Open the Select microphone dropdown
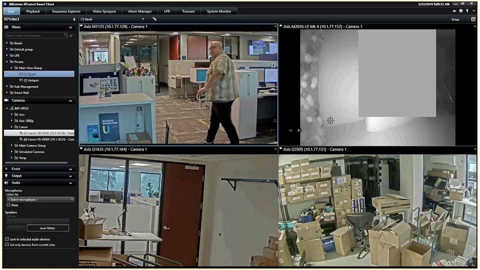The width and height of the screenshot is (480, 270). point(40,199)
